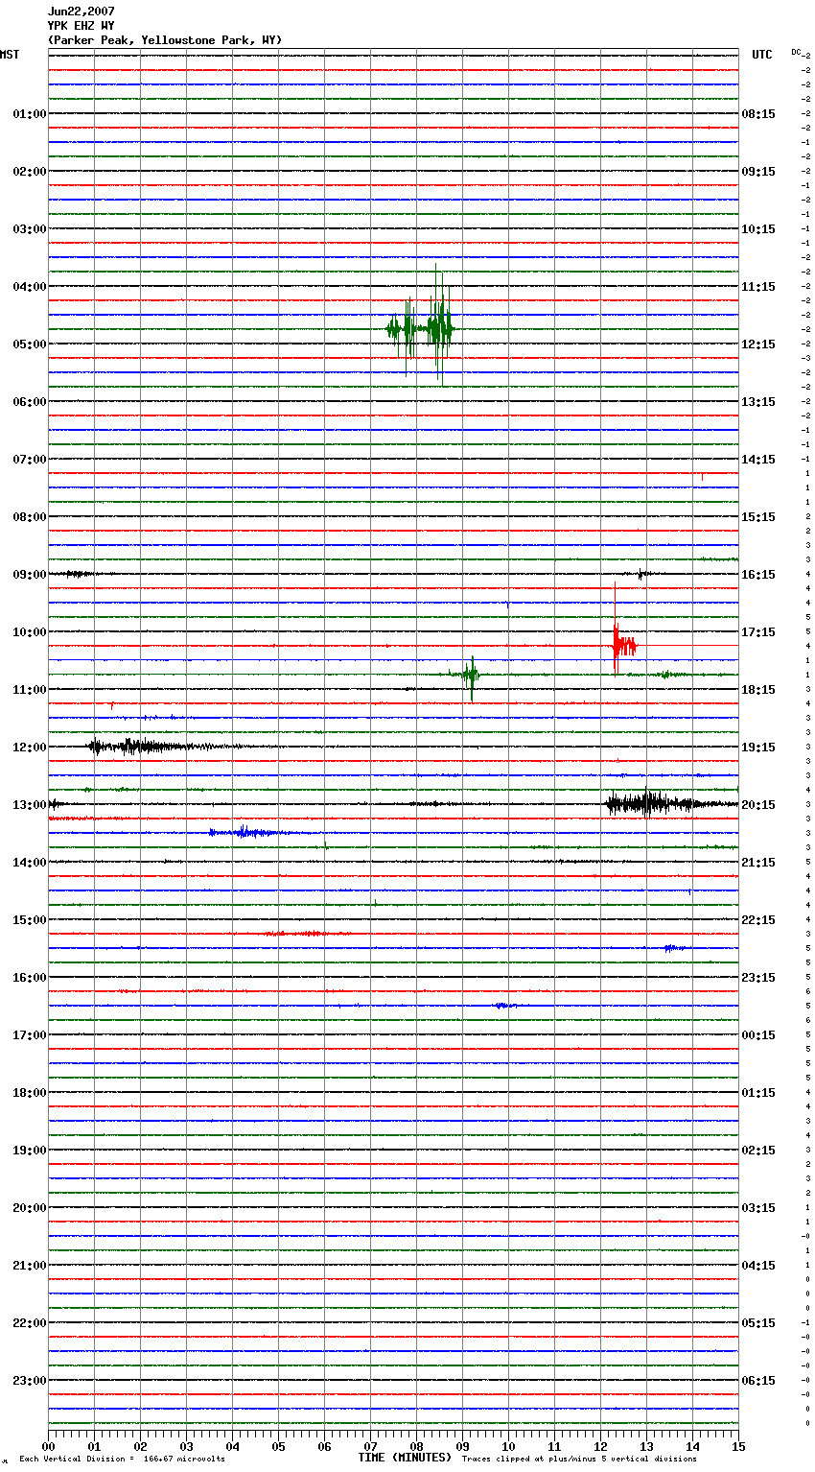Click the Traces clipped at plus/minus 5 divisions note
The image size is (815, 1472).
[x=579, y=1459]
